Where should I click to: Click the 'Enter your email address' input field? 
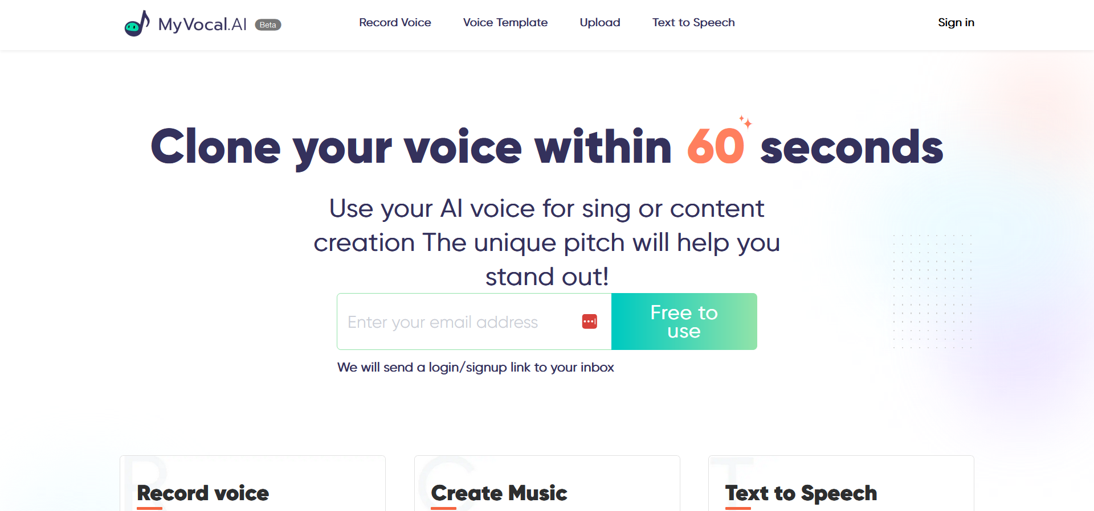456,322
